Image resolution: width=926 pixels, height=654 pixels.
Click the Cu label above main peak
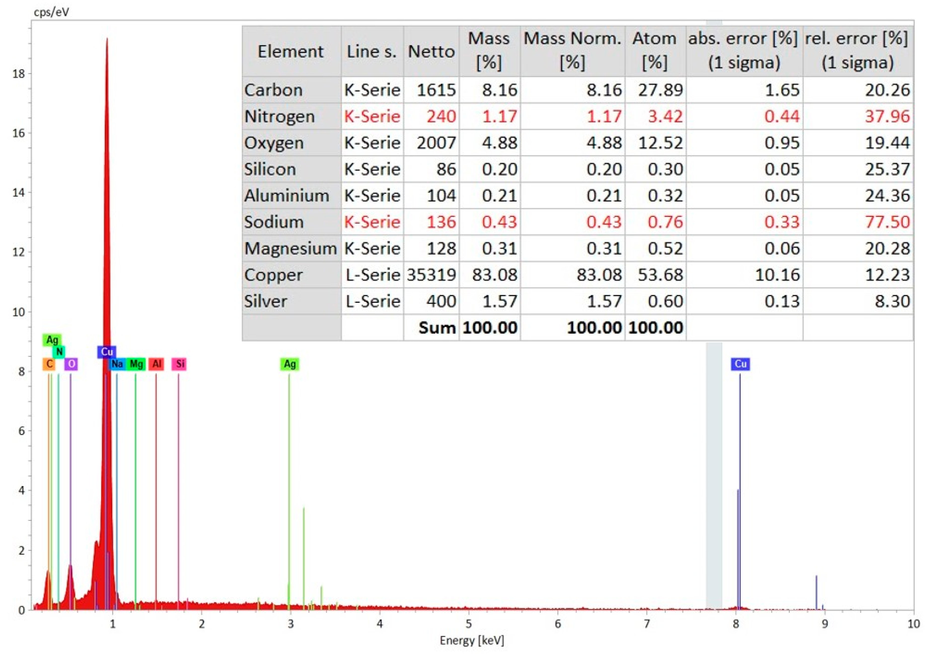[106, 352]
